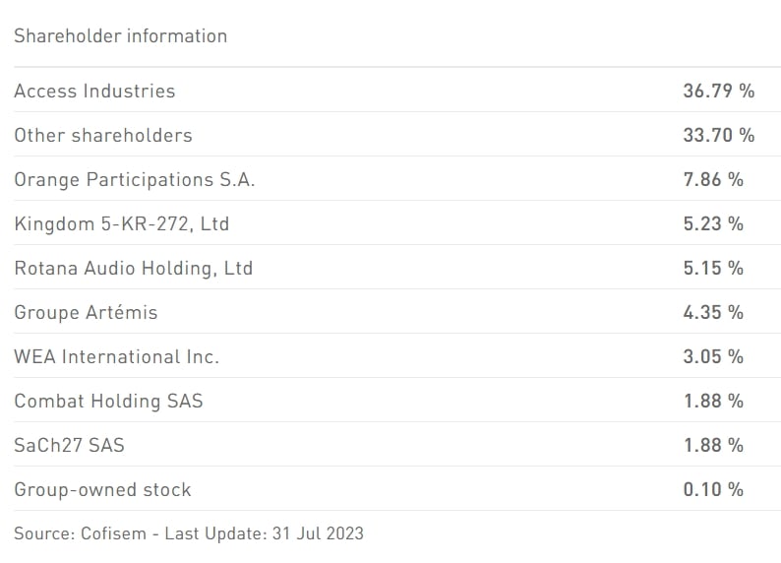781x563 pixels.
Task: Click the SaCh27 SAS shareholder label
Action: [69, 446]
